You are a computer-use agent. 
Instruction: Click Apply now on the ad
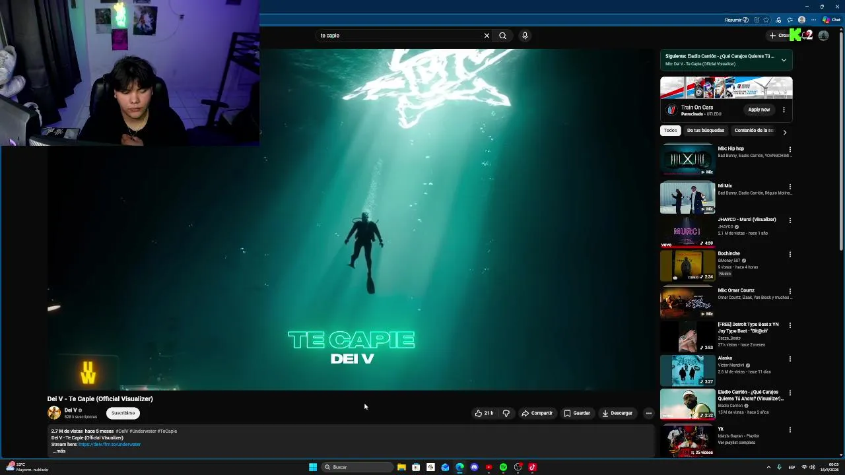759,110
